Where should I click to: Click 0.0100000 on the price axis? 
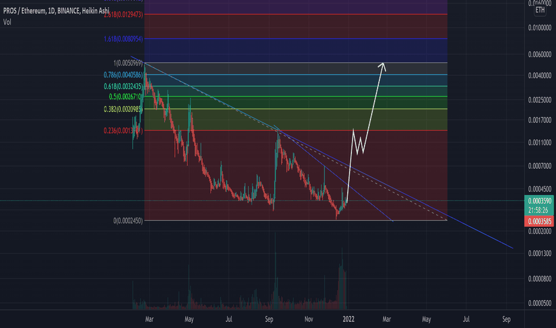(540, 28)
